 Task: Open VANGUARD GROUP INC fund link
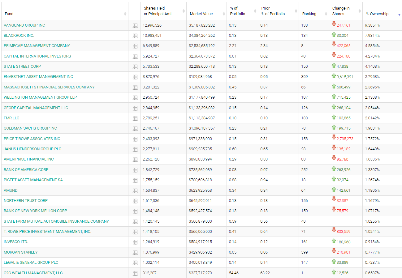tap(24, 25)
